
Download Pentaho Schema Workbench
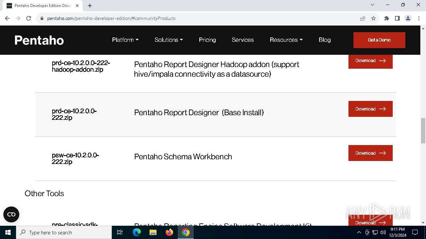(370, 153)
